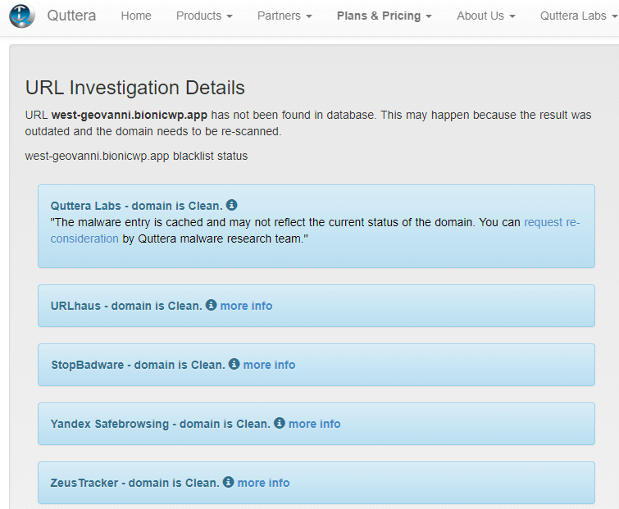The height and width of the screenshot is (509, 619).
Task: Click the Quttera brand name link
Action: 71,16
